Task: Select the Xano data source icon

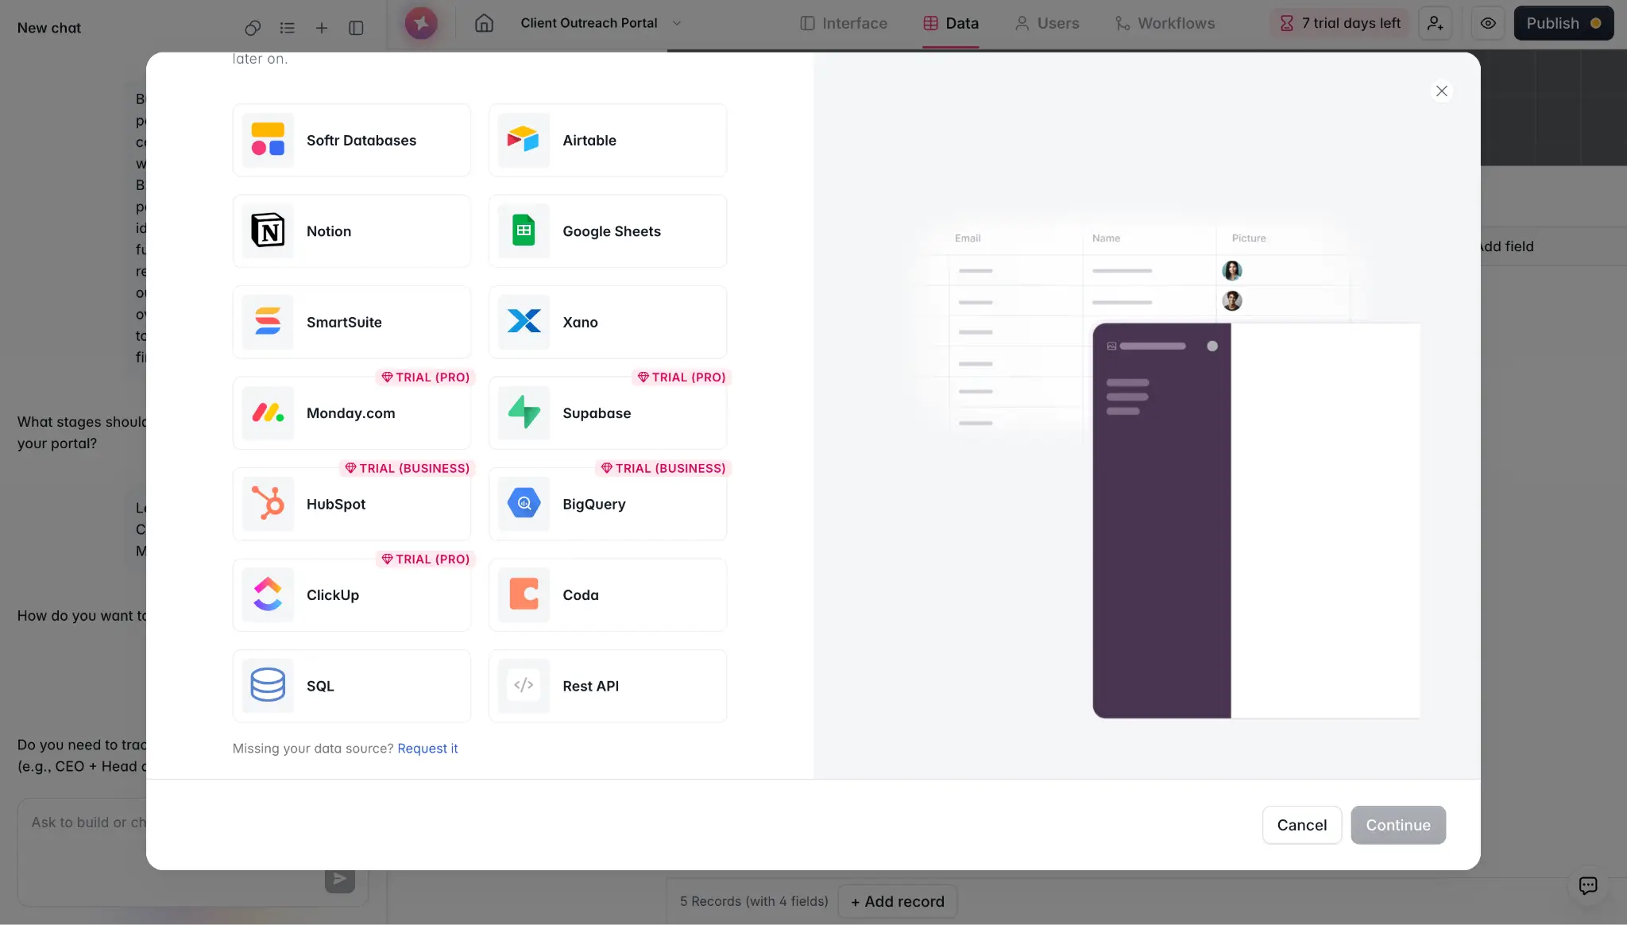Action: [x=524, y=322]
